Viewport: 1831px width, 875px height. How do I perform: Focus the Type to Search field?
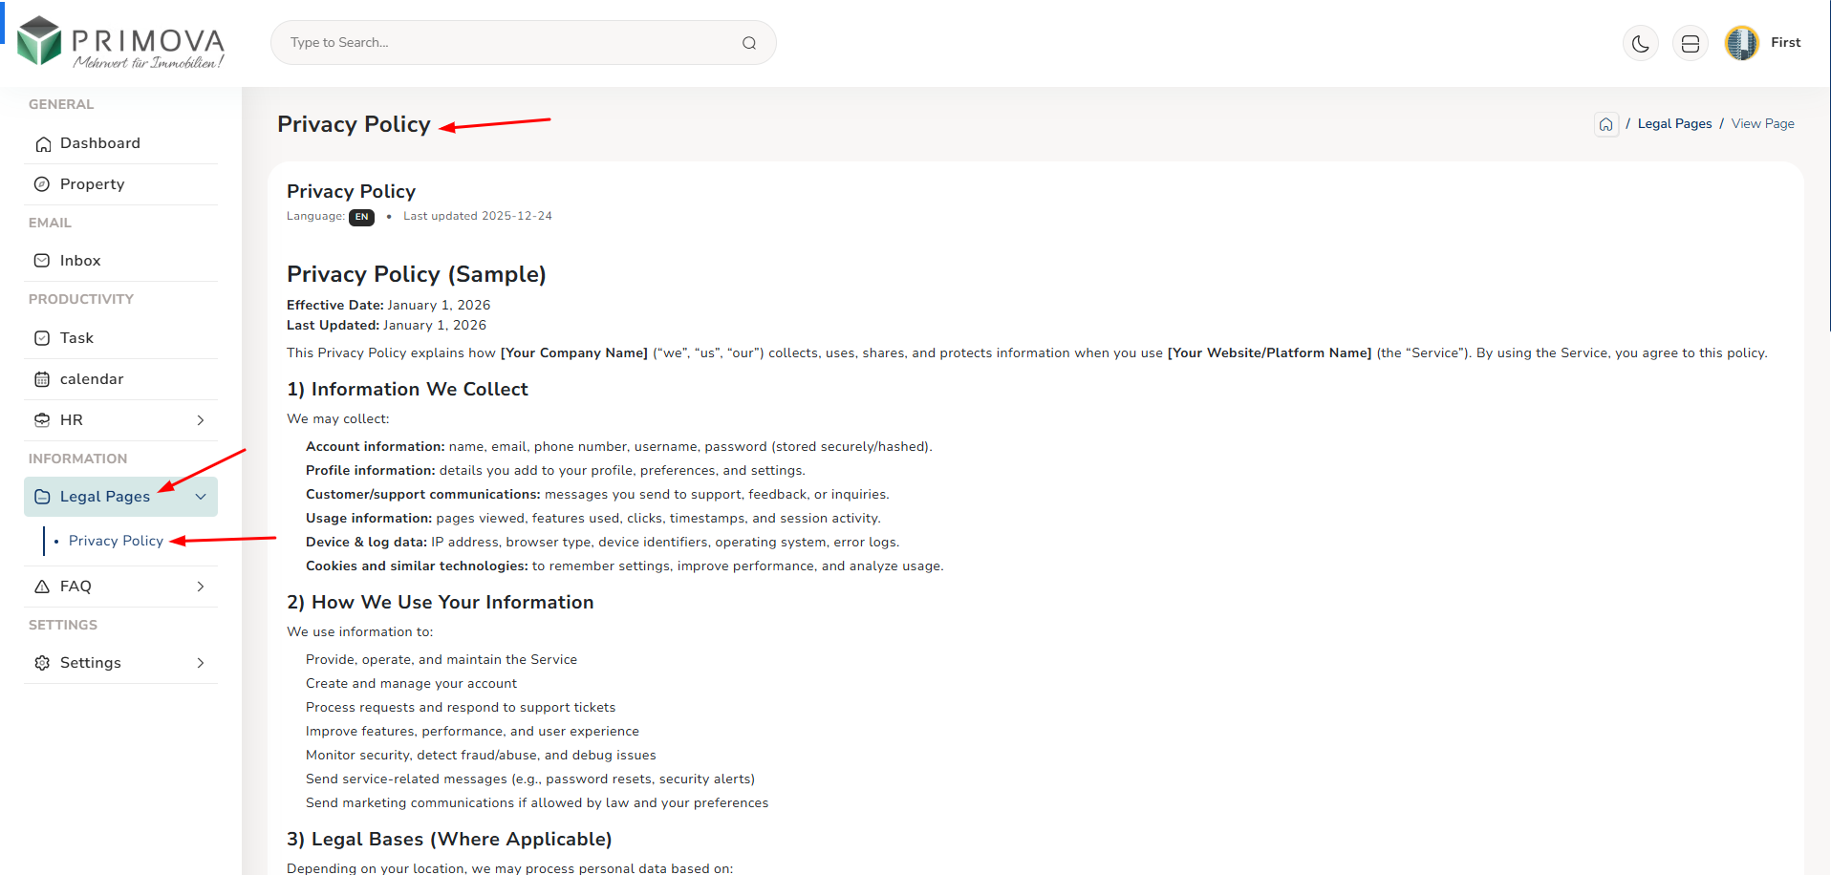click(506, 43)
